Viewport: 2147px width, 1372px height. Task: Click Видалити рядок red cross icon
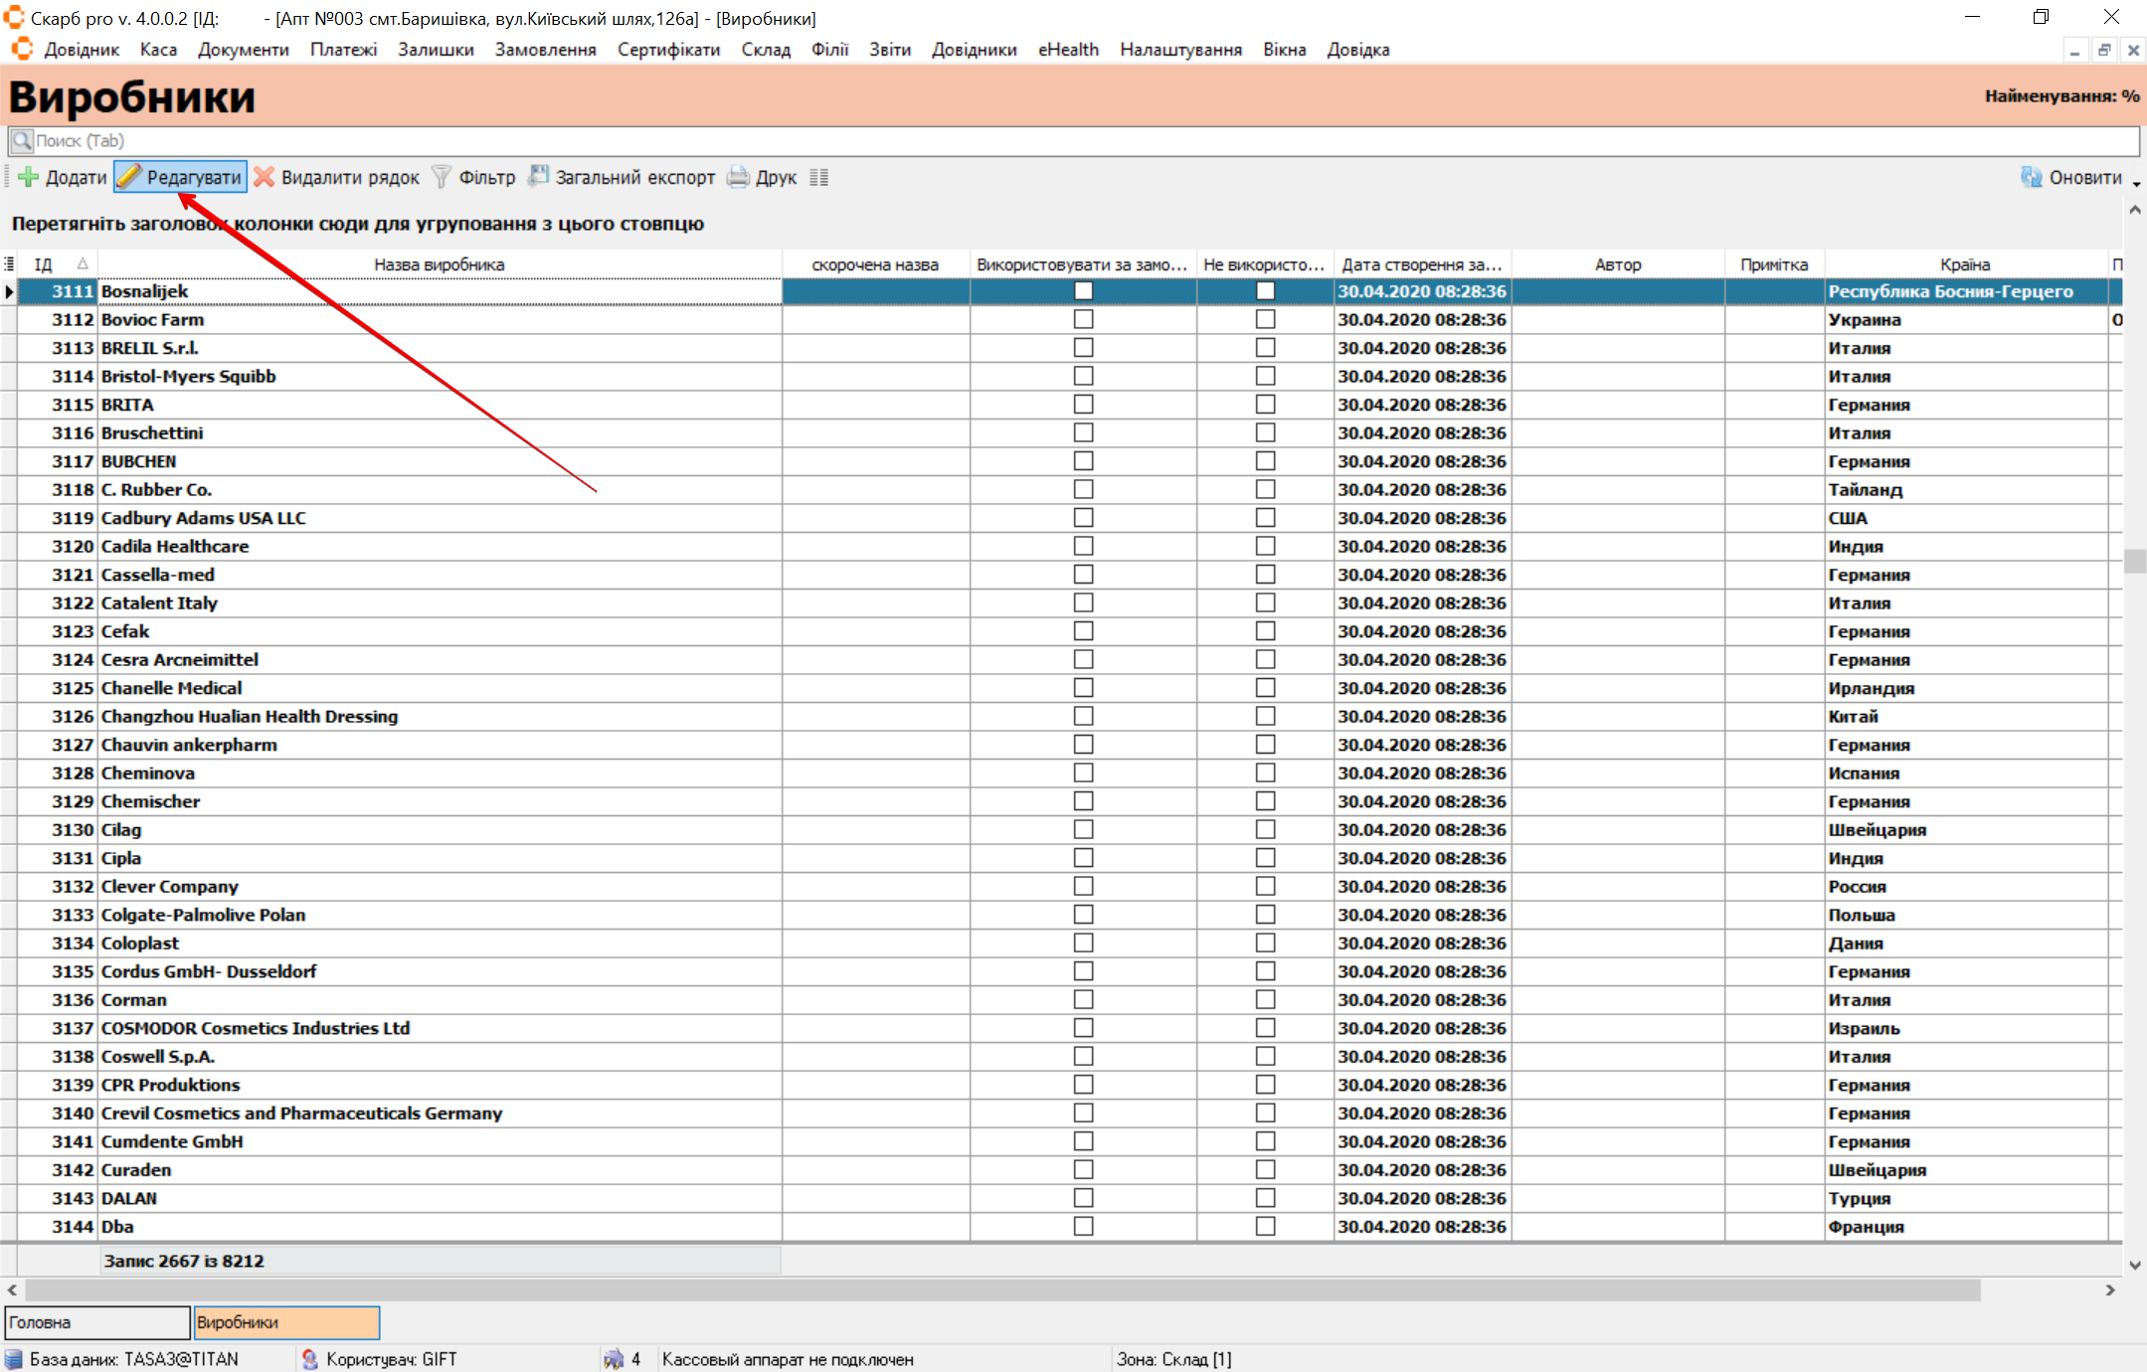[265, 177]
